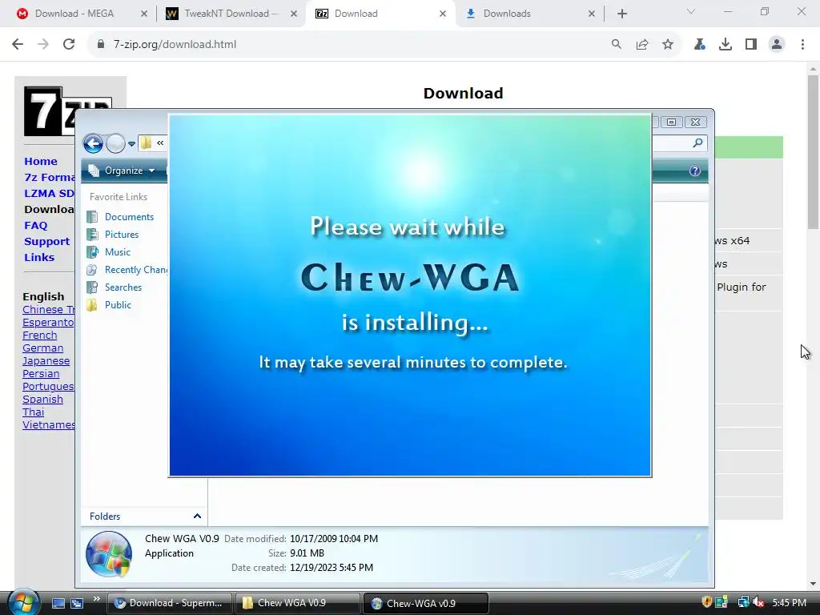Open Explorer help question mark icon

[x=694, y=171]
